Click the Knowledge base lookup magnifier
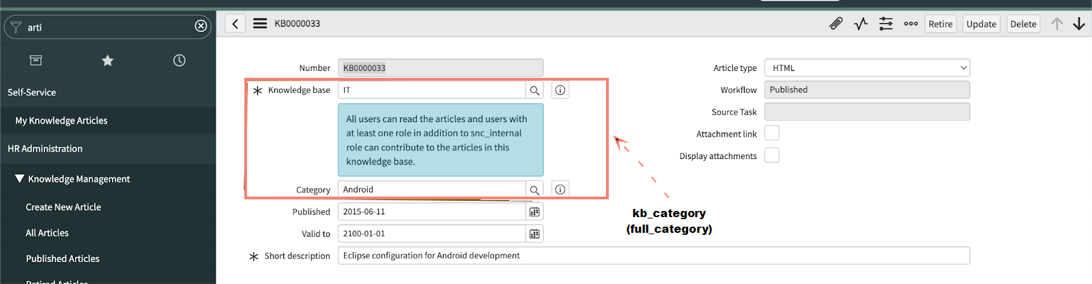1092x284 pixels. click(534, 90)
